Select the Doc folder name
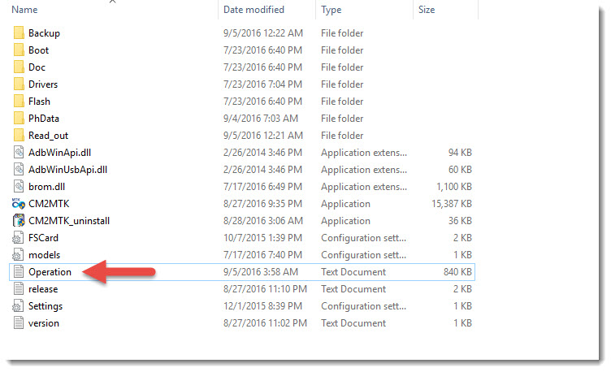Viewport: 611px width, 372px height. [x=37, y=67]
